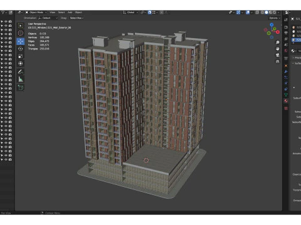Click the pan hand viewport gizmo
Screen dimensions: 301x225
pyautogui.click(x=278, y=49)
